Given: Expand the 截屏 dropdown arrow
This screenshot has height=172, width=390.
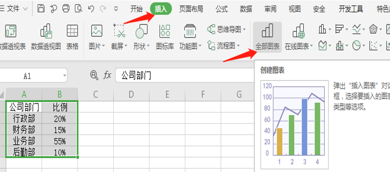Looking at the screenshot, I should tap(126, 46).
